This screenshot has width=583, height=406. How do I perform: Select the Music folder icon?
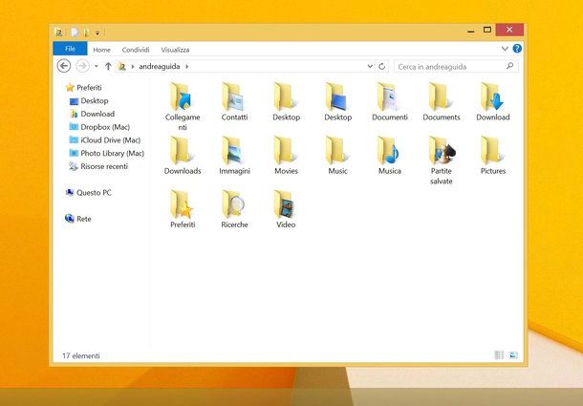tap(336, 150)
